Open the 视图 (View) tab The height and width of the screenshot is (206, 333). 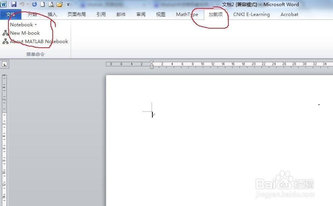pos(160,14)
